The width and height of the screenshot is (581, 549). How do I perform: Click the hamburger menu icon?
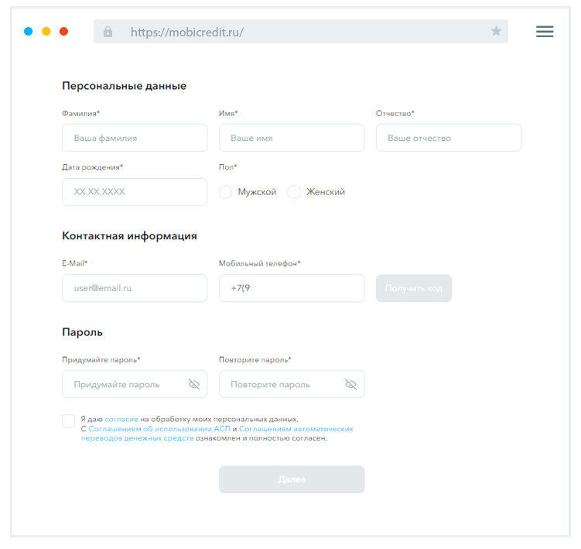(545, 32)
